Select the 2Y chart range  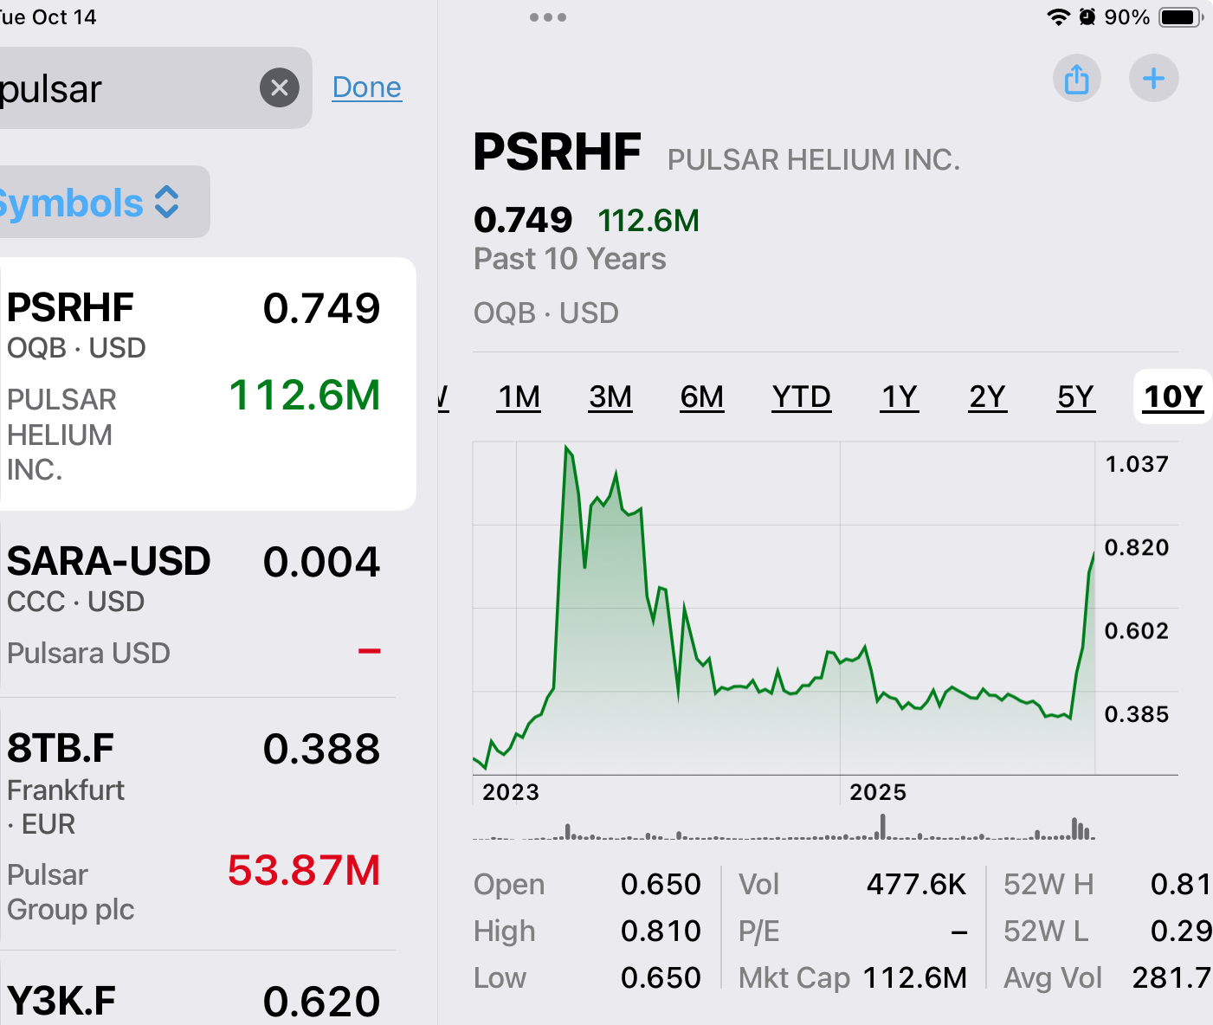[x=987, y=396]
